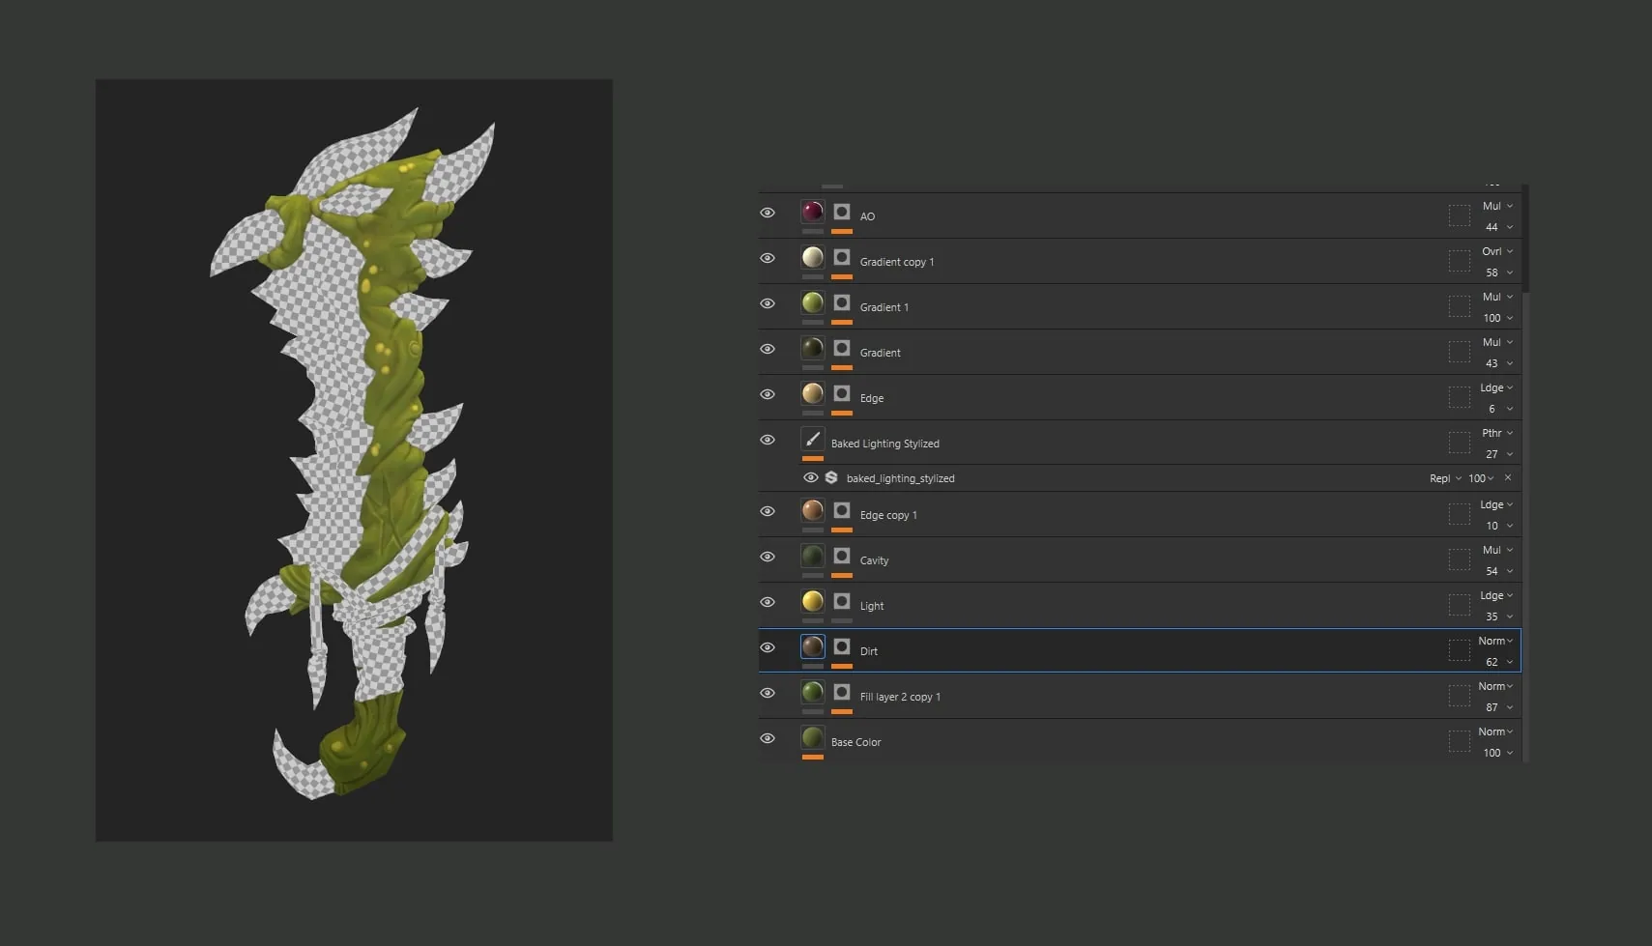Open the Mul blend mode dropdown for AO
The height and width of the screenshot is (946, 1652).
pos(1497,206)
